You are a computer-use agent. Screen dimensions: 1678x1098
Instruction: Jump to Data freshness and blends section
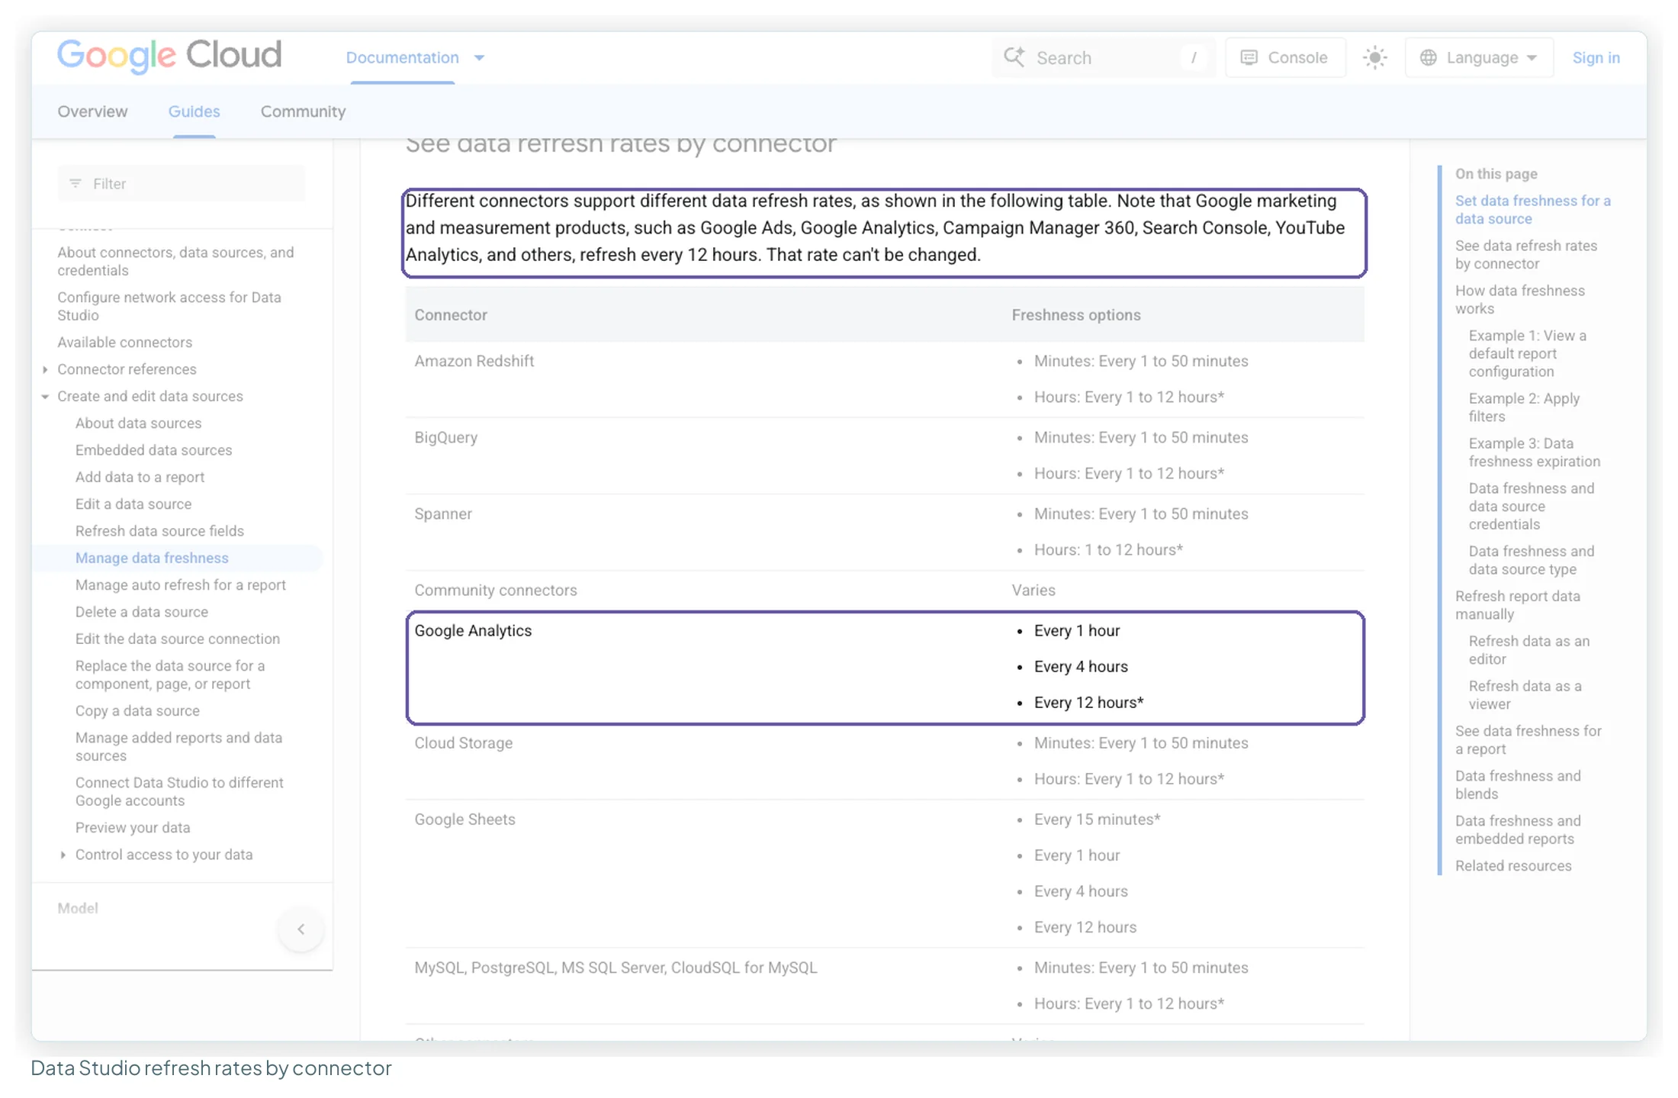click(x=1518, y=784)
